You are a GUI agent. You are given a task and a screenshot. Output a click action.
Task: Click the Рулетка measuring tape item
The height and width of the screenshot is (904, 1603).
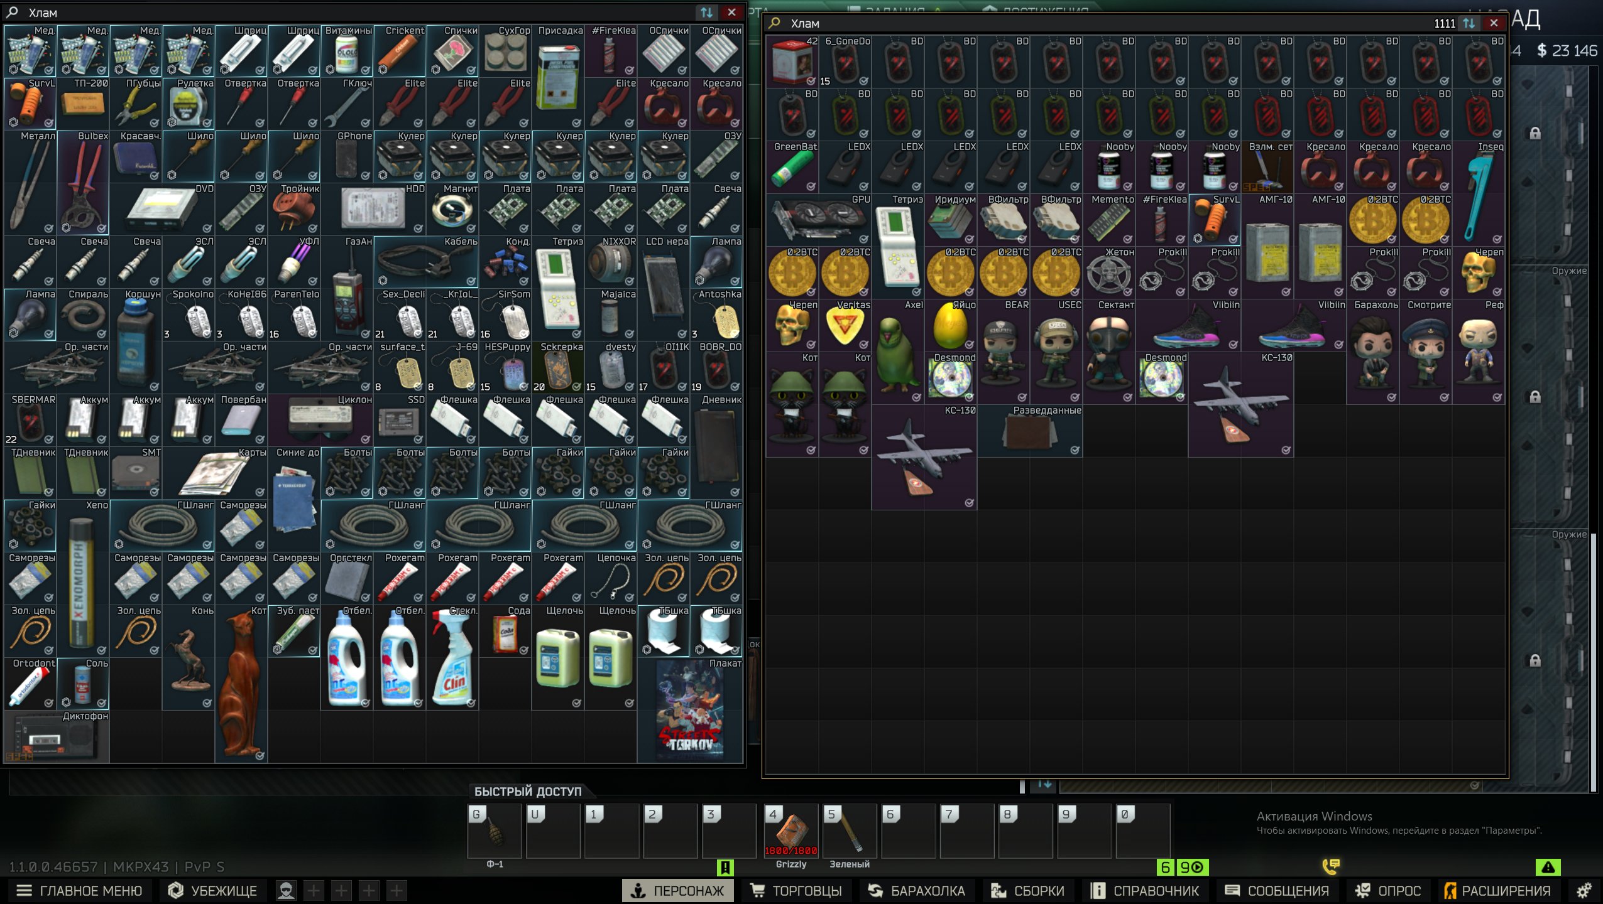tap(189, 104)
